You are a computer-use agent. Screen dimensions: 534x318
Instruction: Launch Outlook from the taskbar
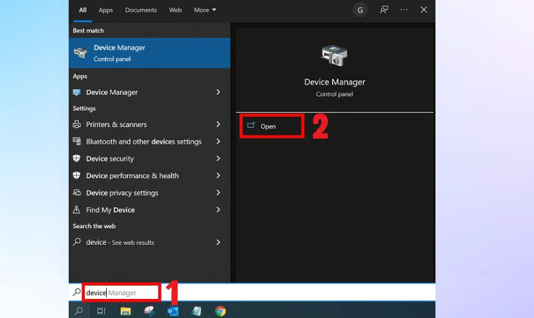tap(173, 311)
